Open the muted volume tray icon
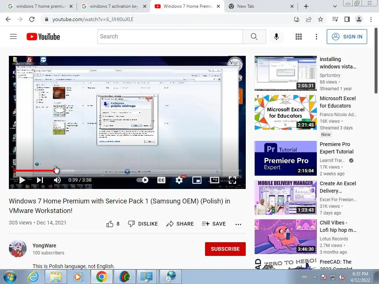Image resolution: width=379 pixels, height=284 pixels. [342, 277]
